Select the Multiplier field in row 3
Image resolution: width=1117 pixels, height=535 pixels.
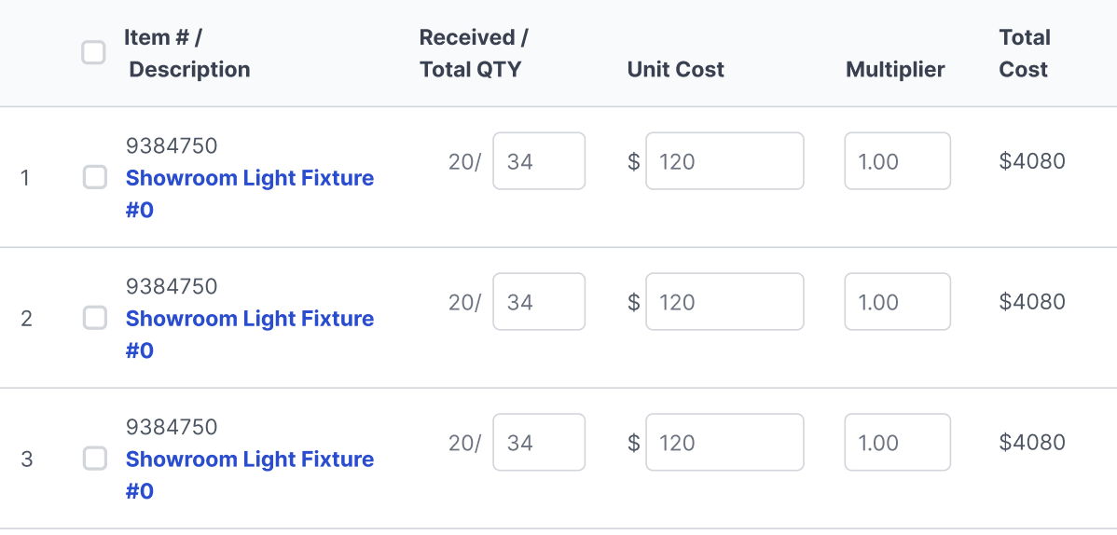pyautogui.click(x=897, y=443)
